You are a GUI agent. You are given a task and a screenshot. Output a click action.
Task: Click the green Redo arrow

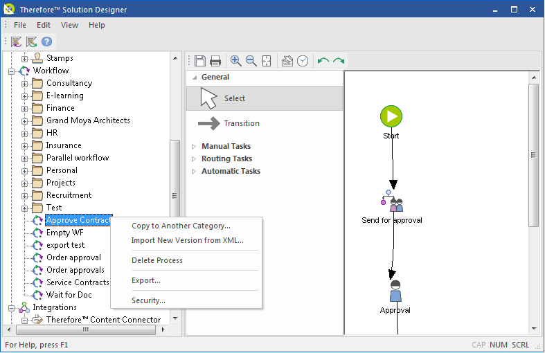[x=339, y=61]
